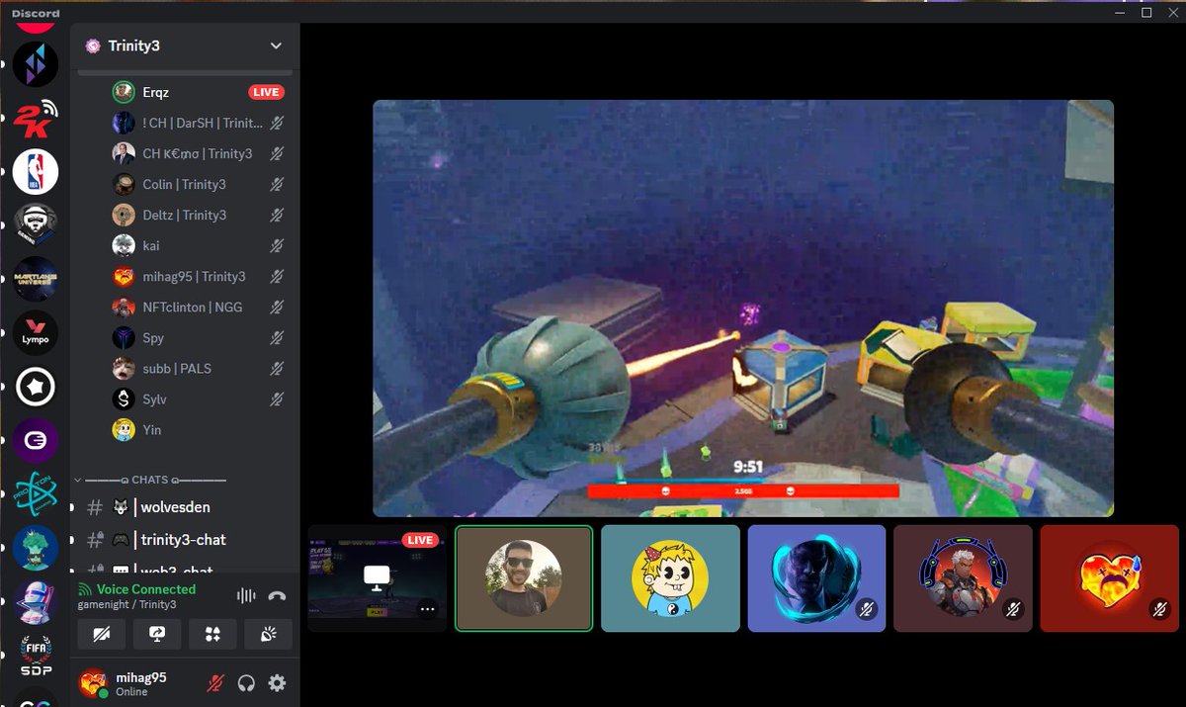Open the panda mascot server icon
The image size is (1186, 707).
(x=36, y=225)
